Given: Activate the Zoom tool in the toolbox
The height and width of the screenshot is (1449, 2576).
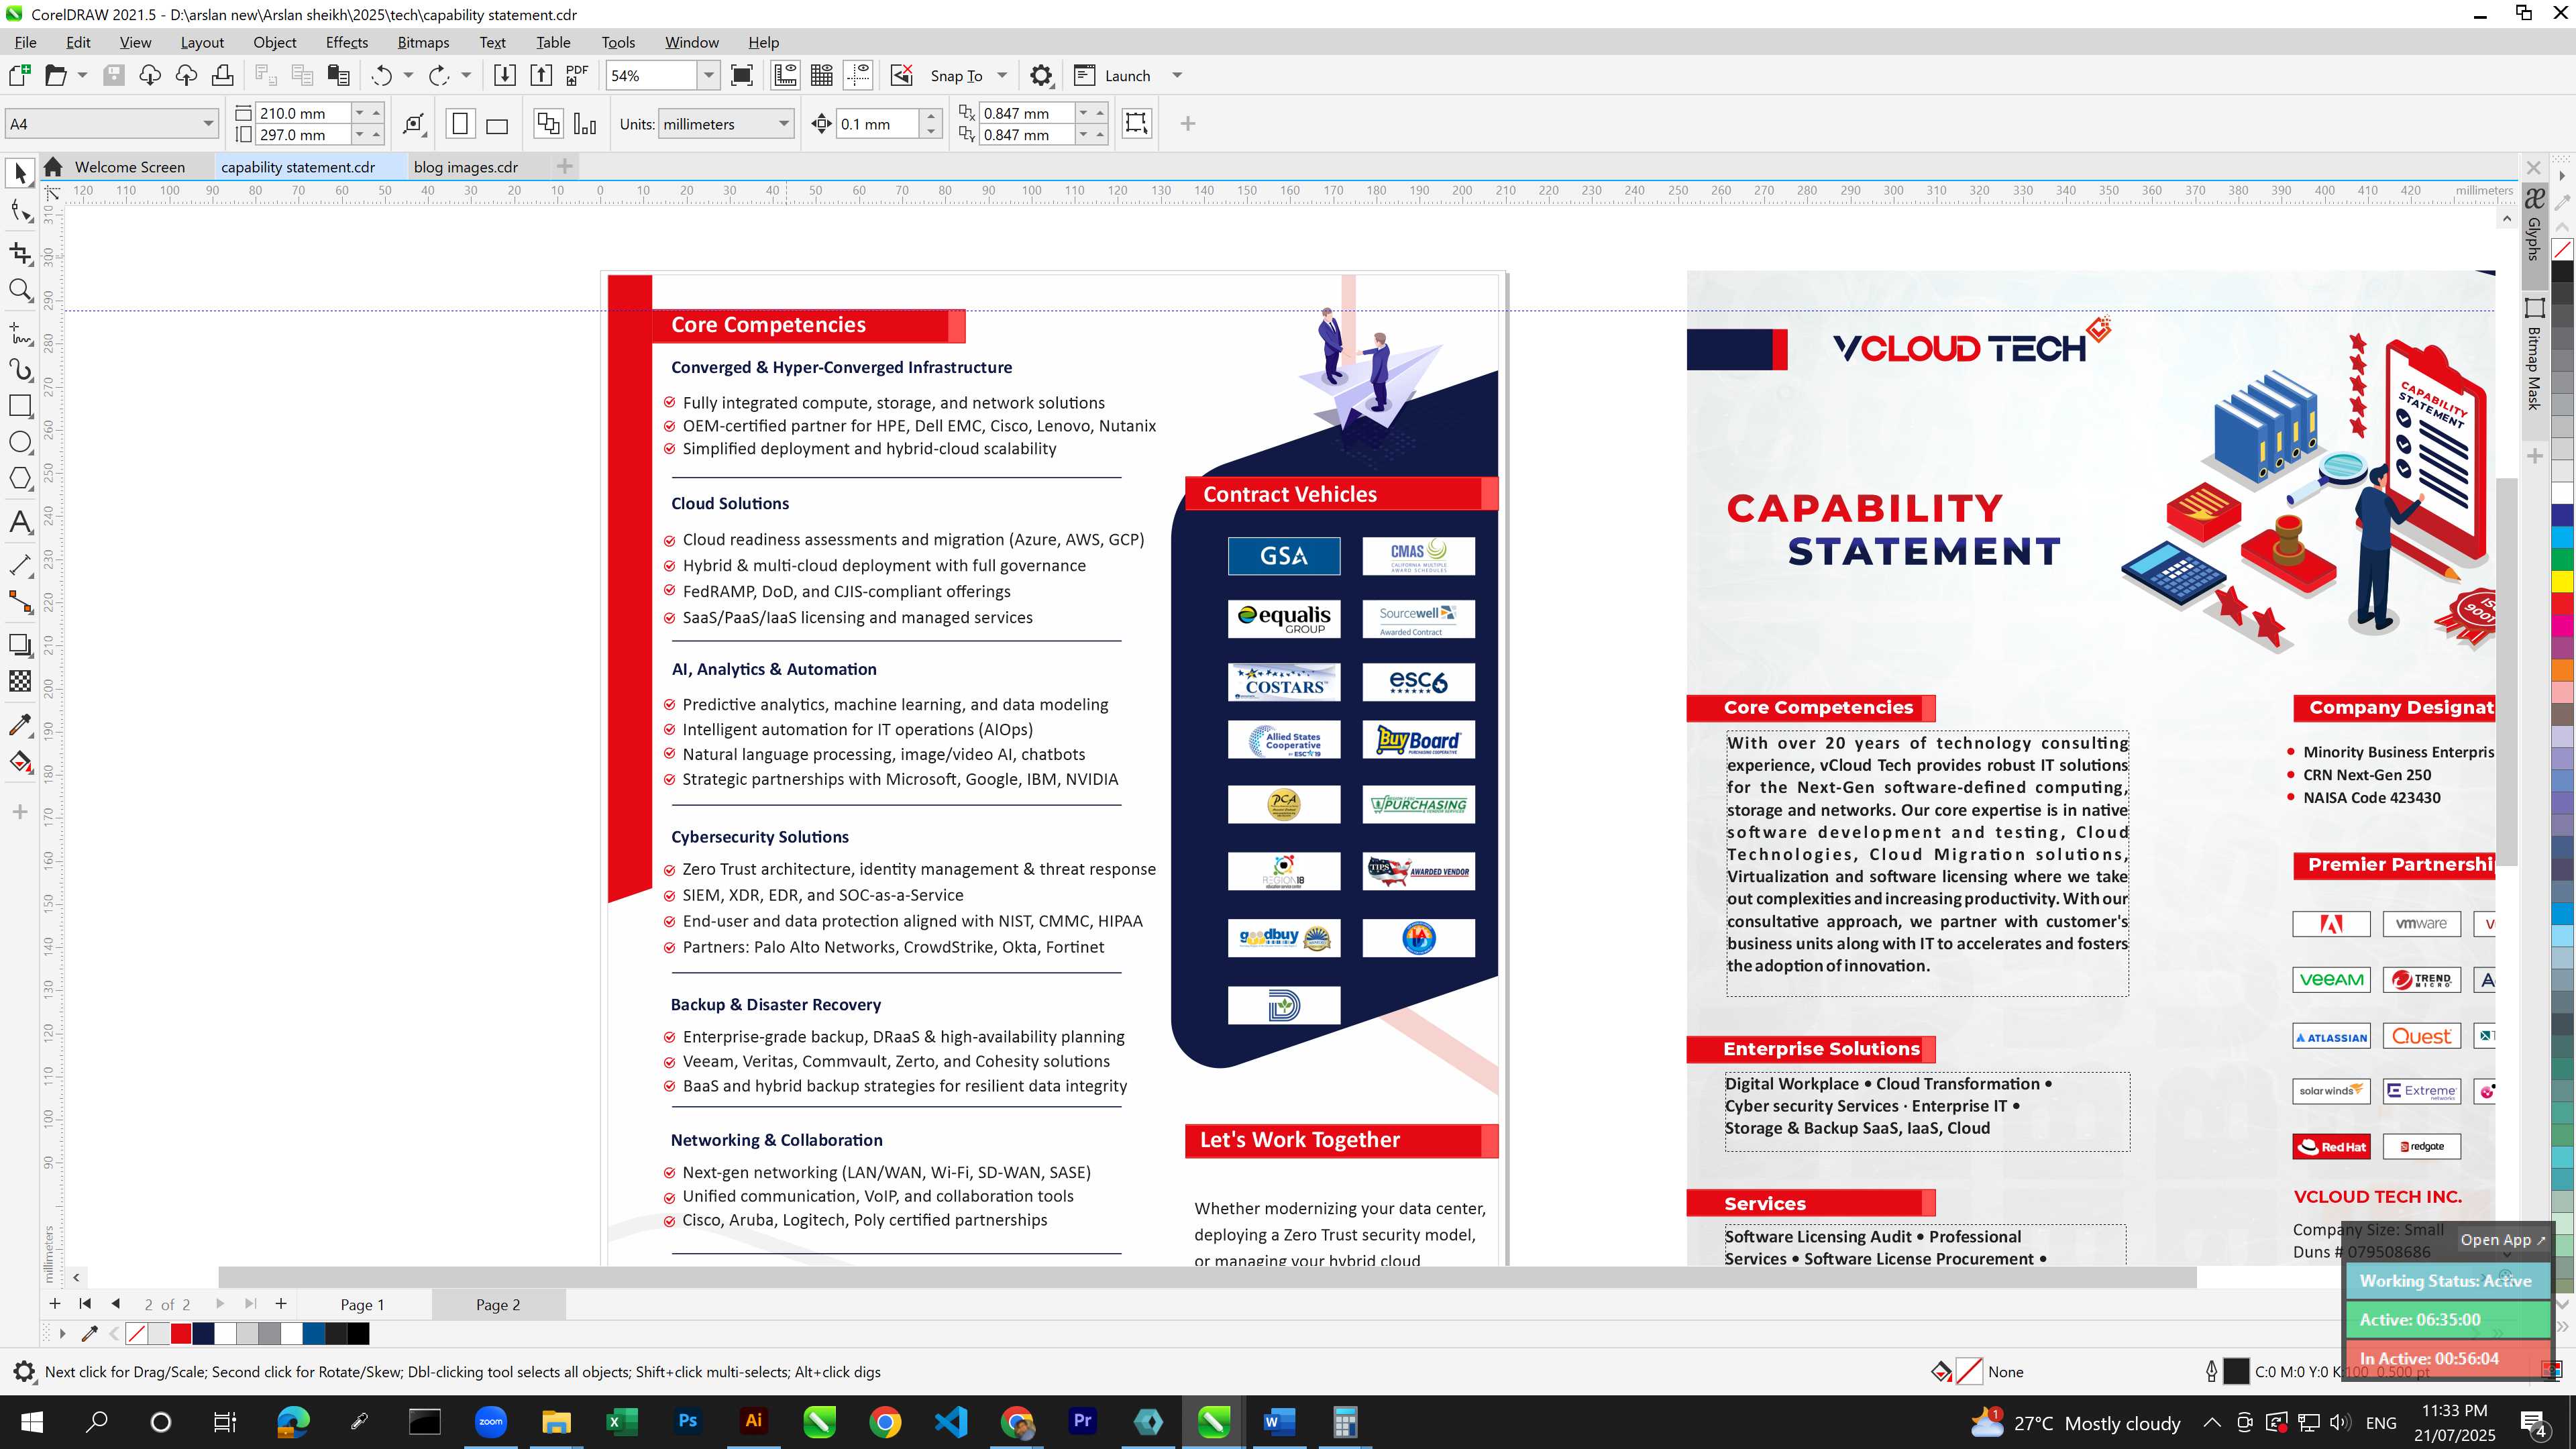Looking at the screenshot, I should [x=20, y=290].
